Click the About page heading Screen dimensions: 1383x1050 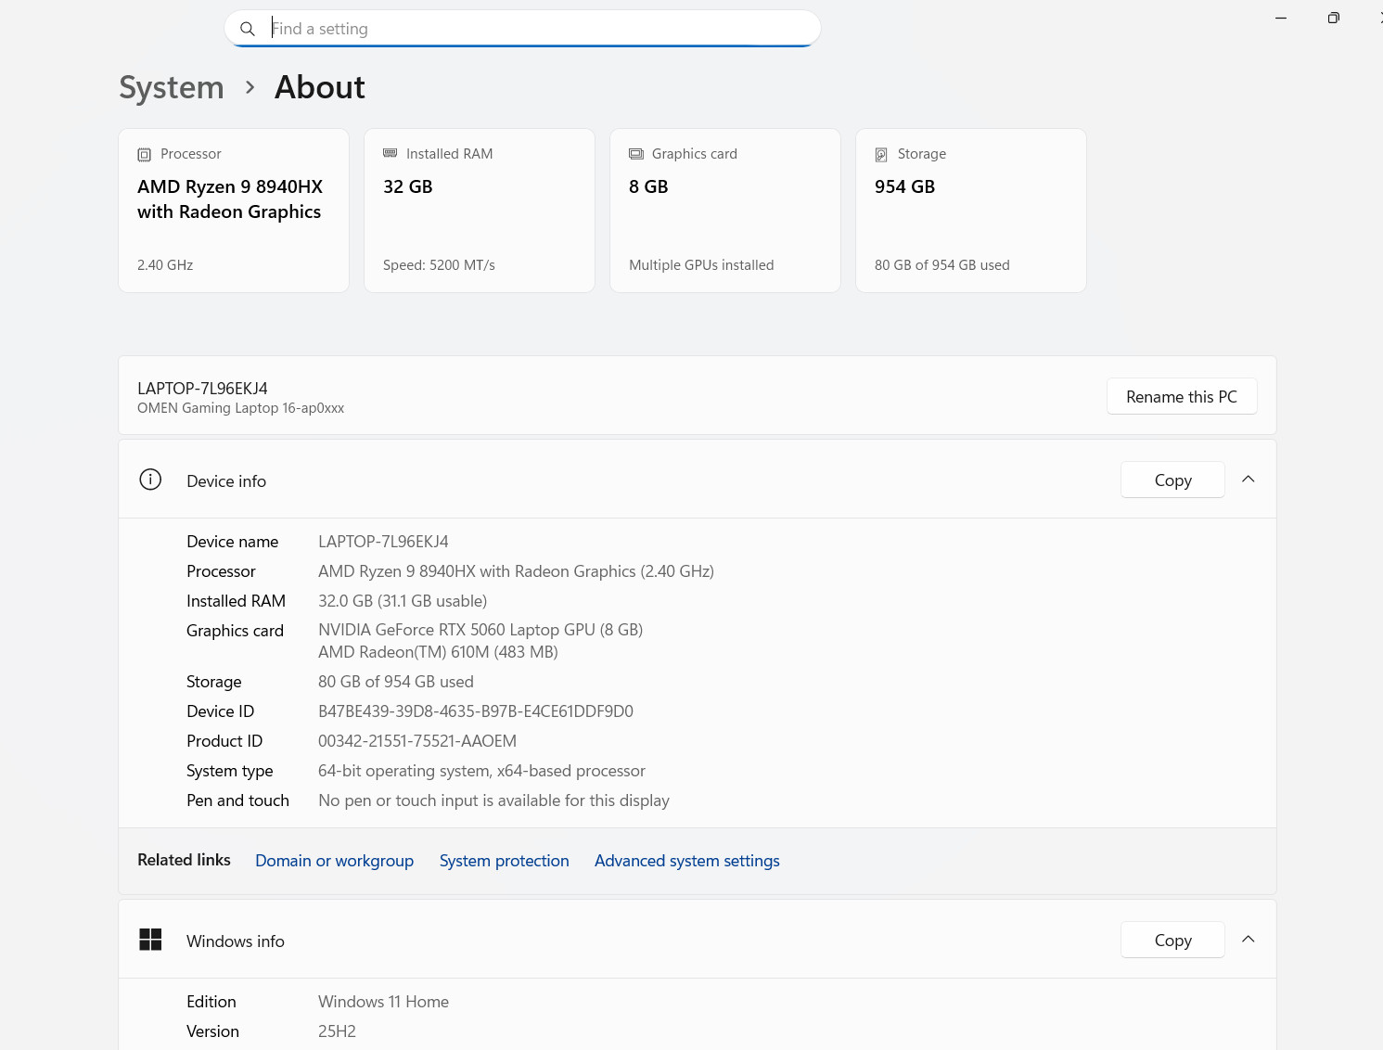point(320,87)
